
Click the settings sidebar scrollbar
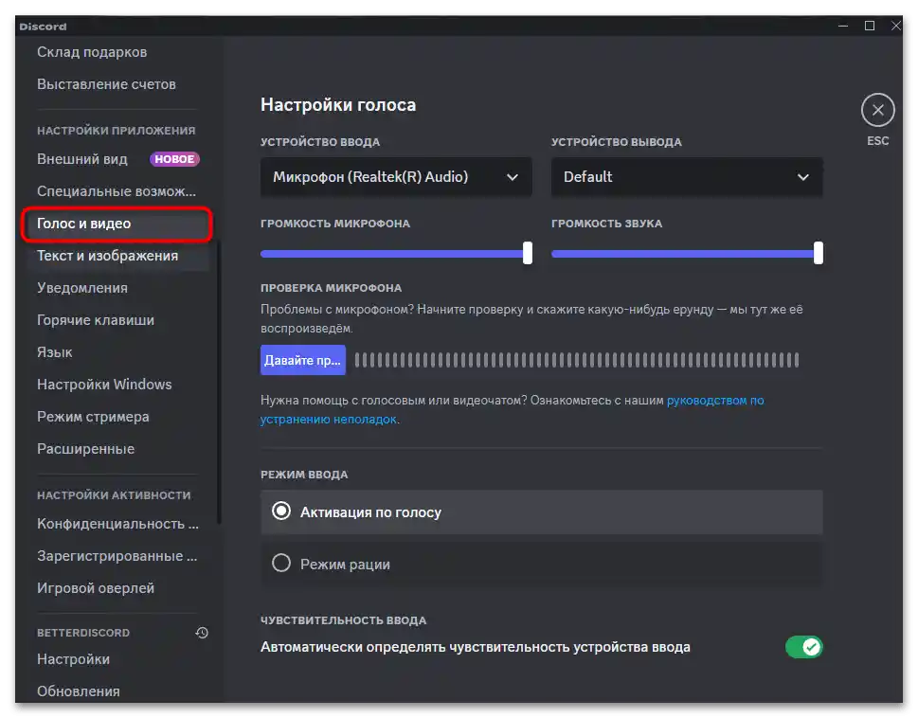tap(219, 379)
